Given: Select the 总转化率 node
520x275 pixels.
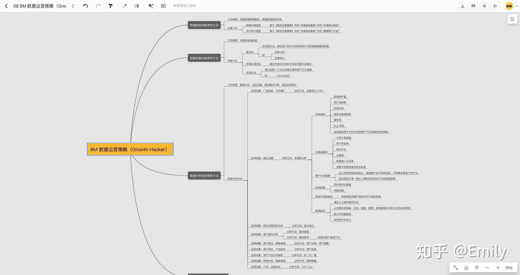Looking at the screenshot, I should (339, 108).
